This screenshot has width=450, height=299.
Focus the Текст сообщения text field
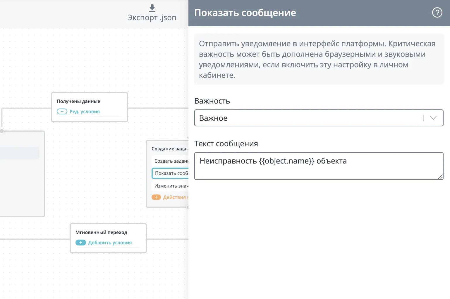click(319, 166)
